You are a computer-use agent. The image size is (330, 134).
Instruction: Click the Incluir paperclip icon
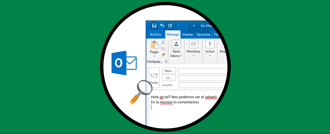pyautogui.click(x=210, y=44)
